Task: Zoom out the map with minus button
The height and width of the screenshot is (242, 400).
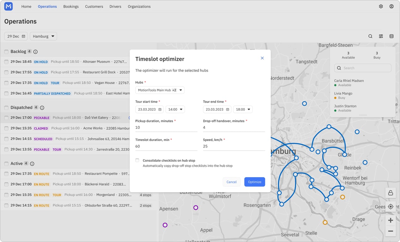Action: (x=391, y=231)
